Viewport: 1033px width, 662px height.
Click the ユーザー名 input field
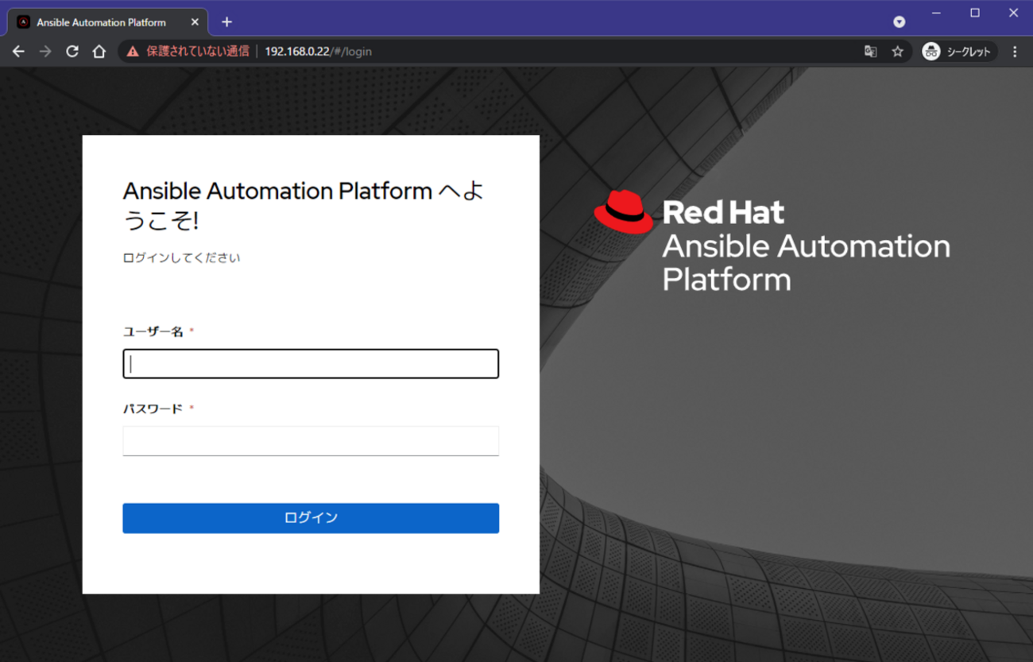coord(311,364)
